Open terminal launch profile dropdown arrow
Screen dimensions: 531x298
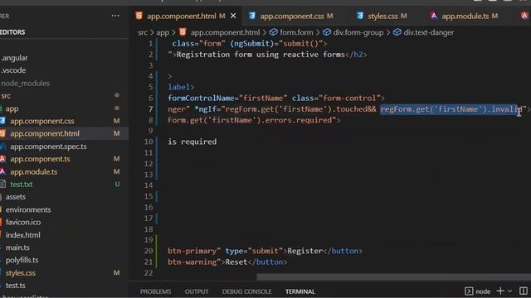coord(509,291)
